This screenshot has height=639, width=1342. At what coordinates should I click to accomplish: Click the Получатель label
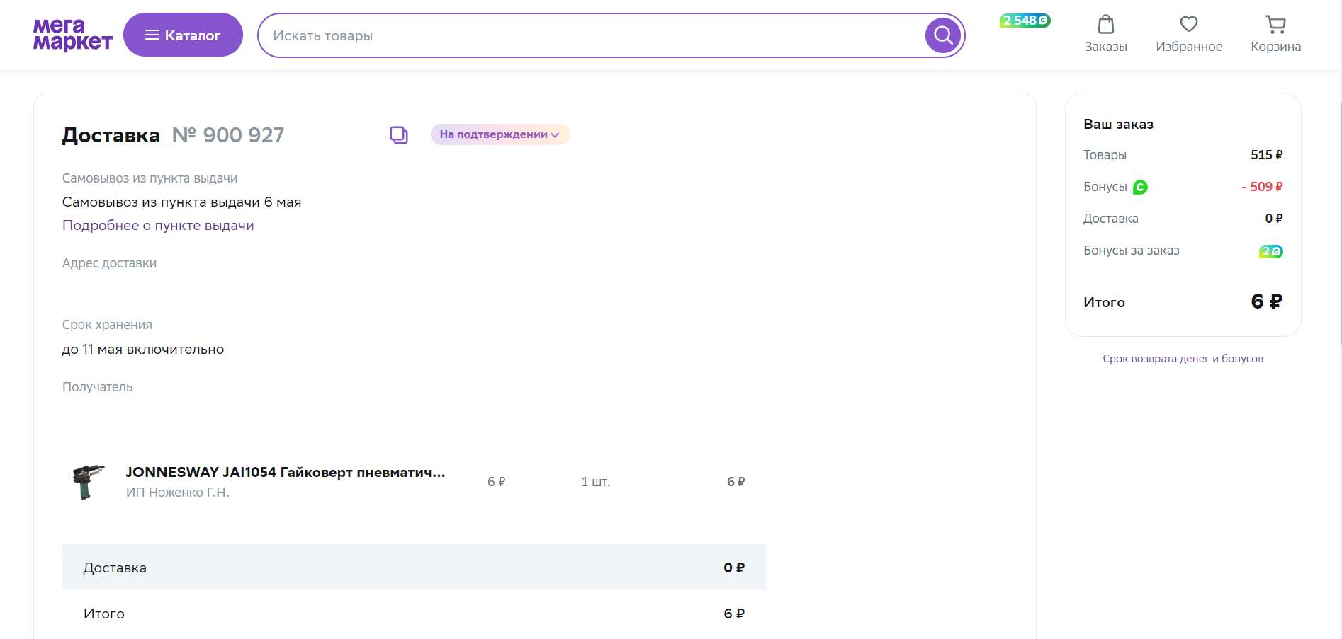pyautogui.click(x=98, y=387)
